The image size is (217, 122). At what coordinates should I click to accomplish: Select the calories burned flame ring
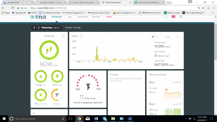click(41, 76)
